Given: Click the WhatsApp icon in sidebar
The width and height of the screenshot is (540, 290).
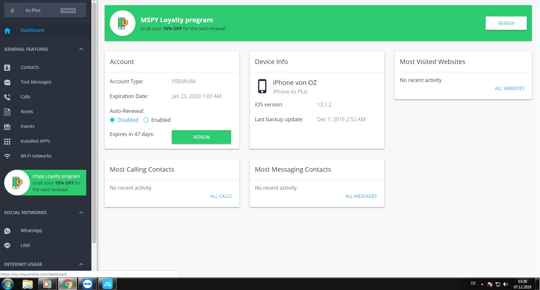Looking at the screenshot, I should [x=7, y=231].
